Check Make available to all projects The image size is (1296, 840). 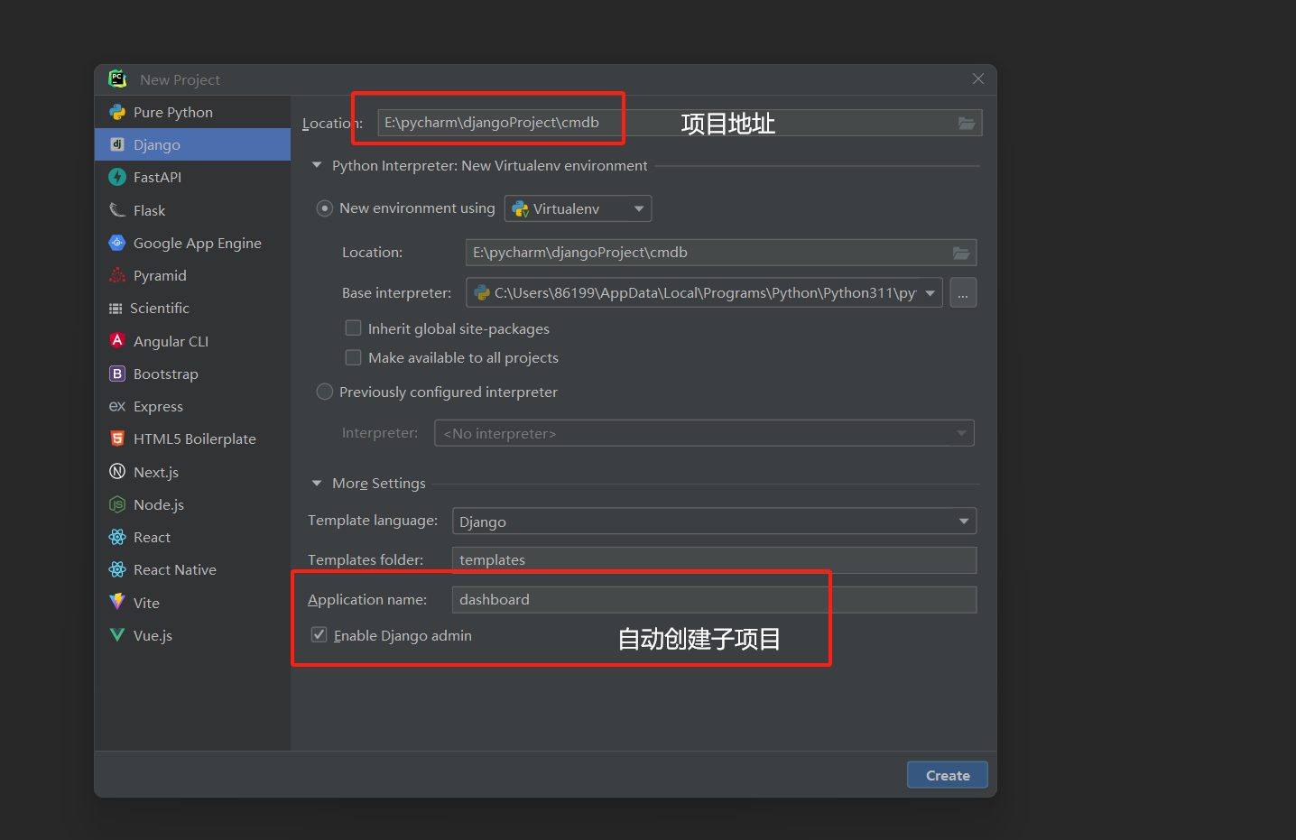354,357
